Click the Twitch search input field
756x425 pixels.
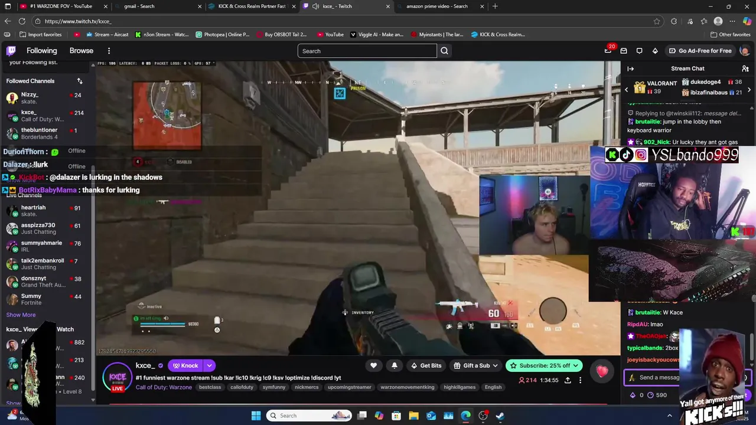coord(367,51)
